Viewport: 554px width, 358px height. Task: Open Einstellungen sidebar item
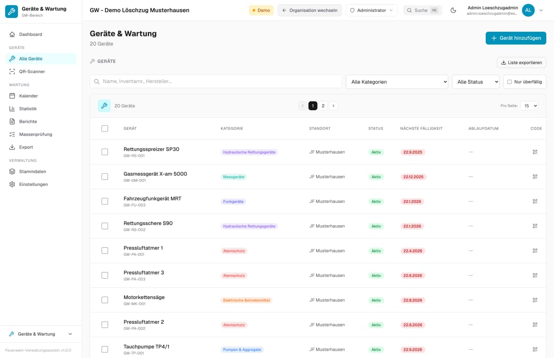(x=41, y=184)
